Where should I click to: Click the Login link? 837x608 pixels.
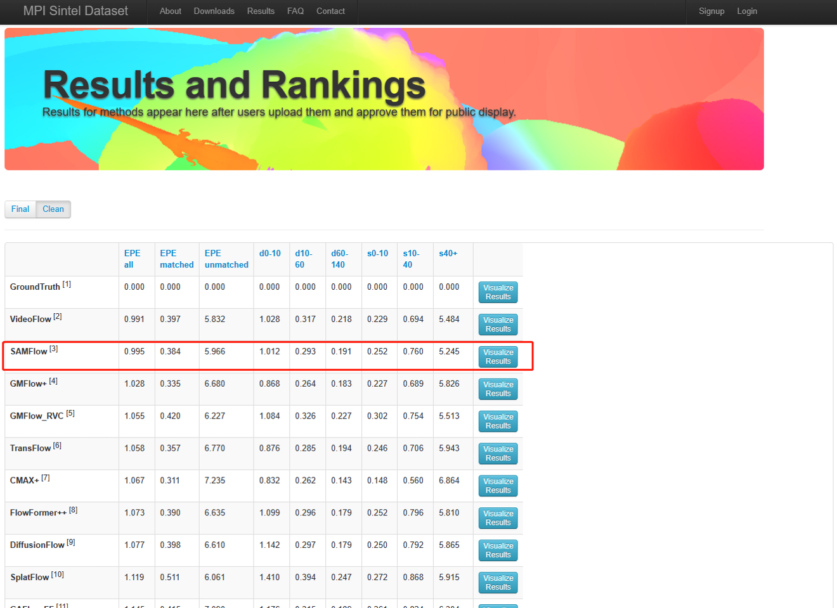coord(746,11)
